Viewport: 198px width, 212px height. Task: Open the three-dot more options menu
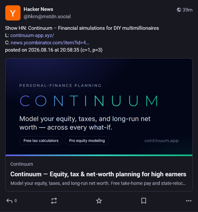pyautogui.click(x=189, y=201)
